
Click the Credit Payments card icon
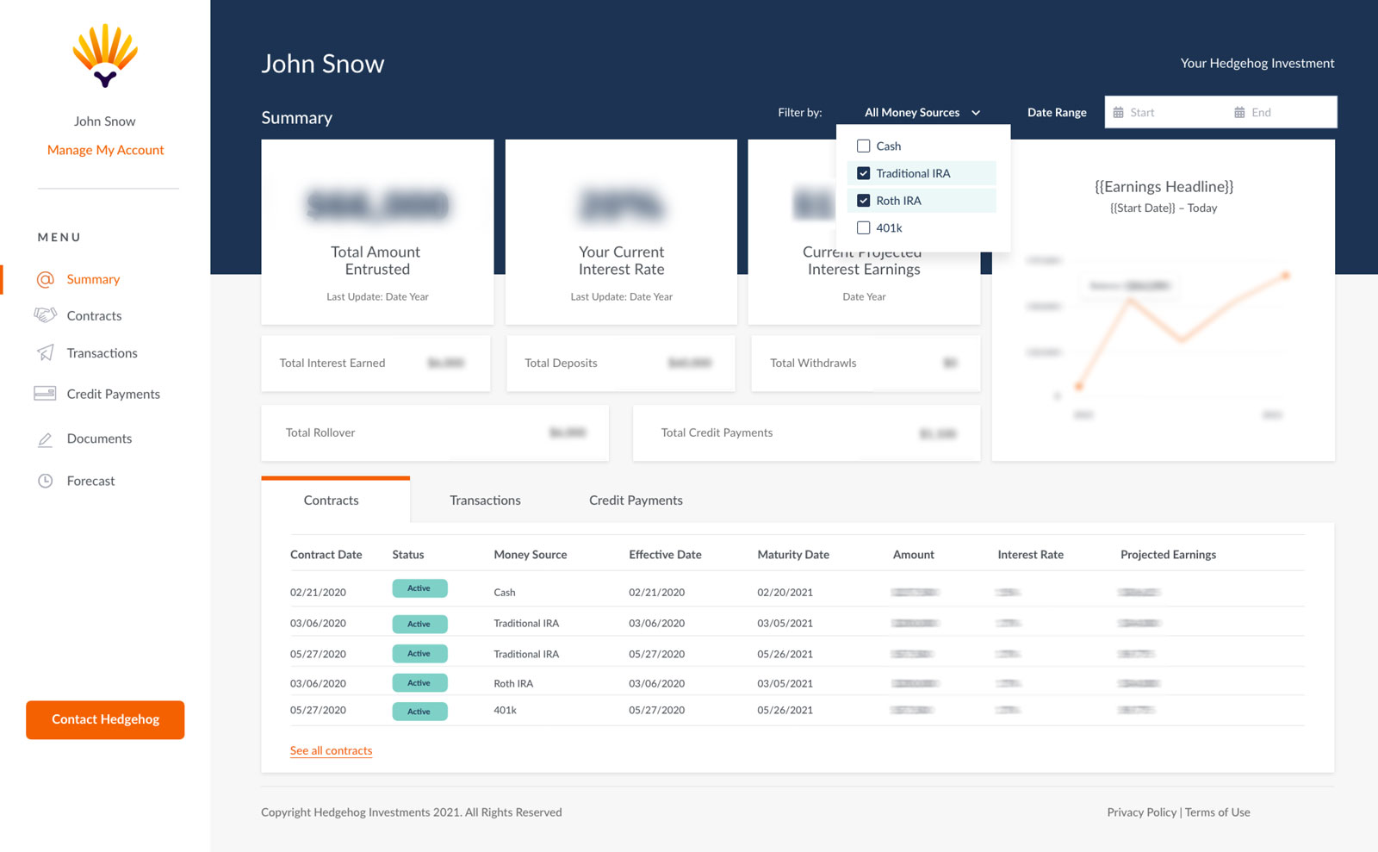coord(45,394)
